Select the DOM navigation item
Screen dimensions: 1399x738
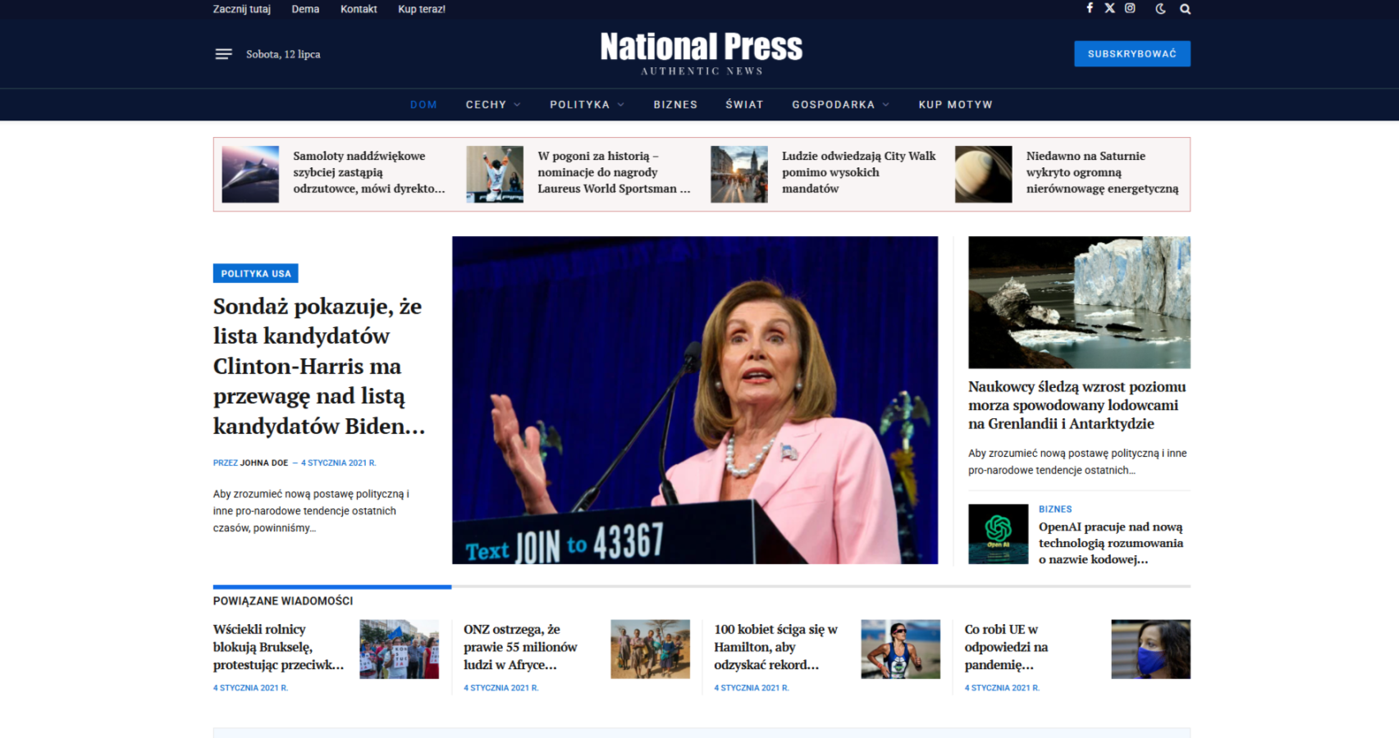423,105
